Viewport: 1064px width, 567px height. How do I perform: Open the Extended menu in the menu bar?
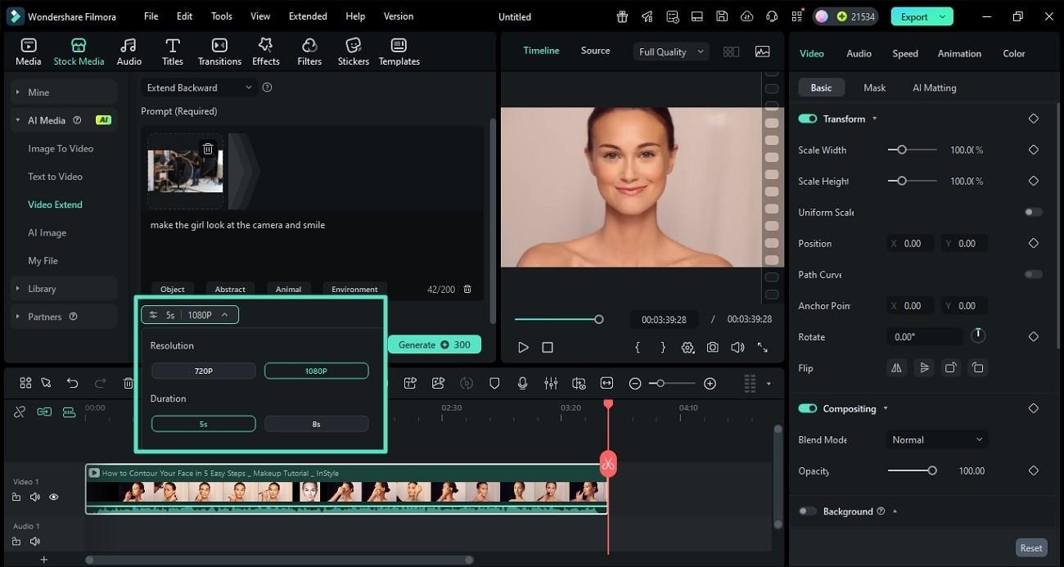click(x=307, y=16)
